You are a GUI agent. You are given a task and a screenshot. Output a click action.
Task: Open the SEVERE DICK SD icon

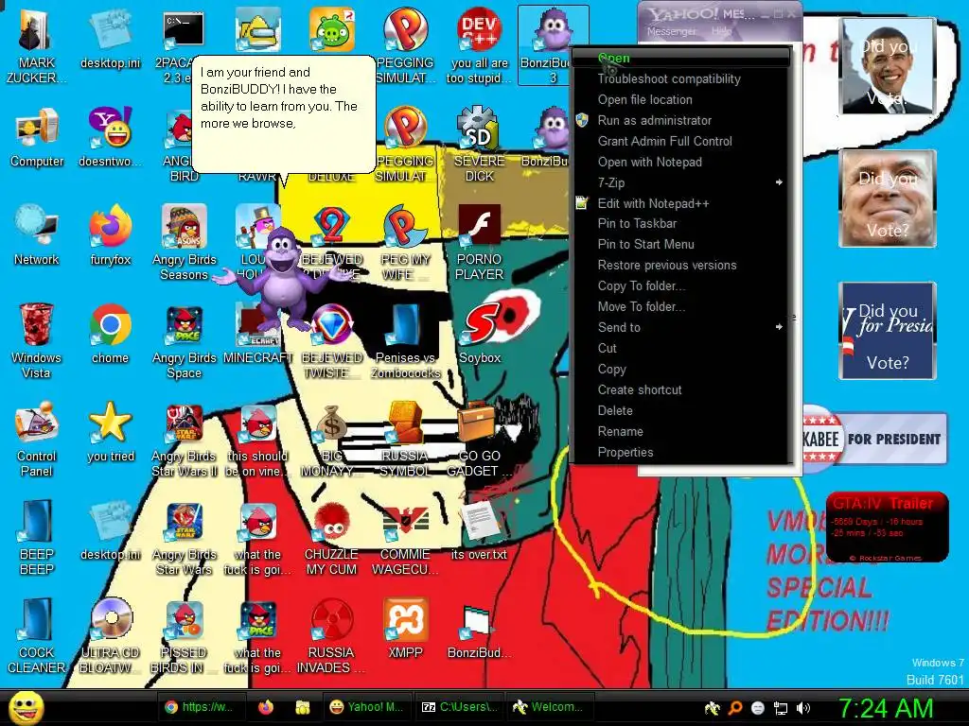point(479,144)
